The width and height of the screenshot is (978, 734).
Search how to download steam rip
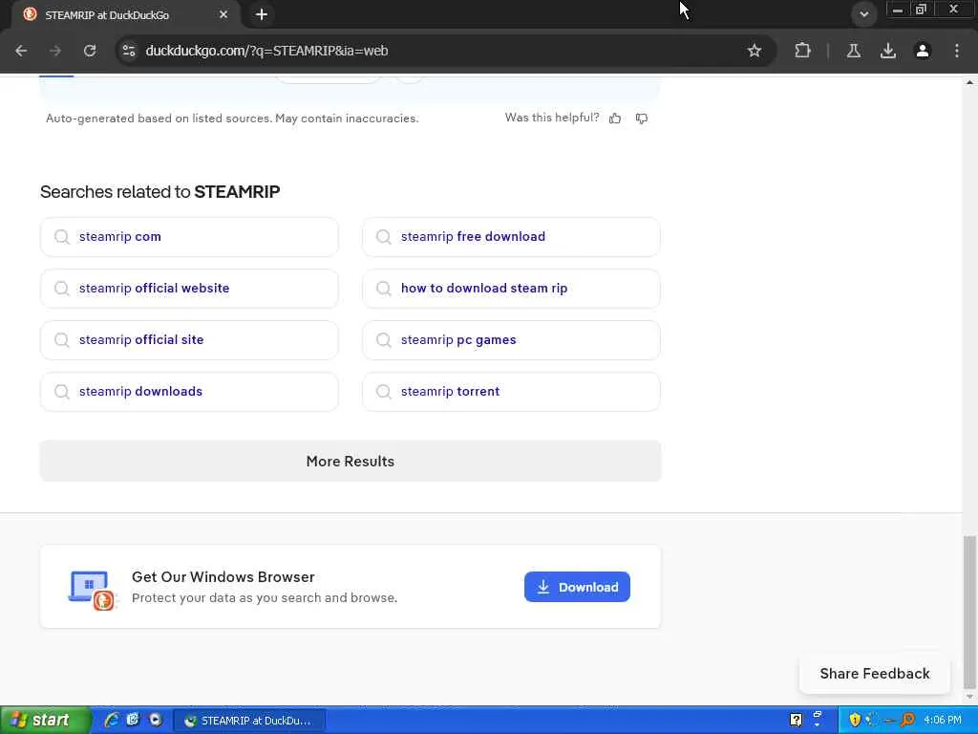511,289
